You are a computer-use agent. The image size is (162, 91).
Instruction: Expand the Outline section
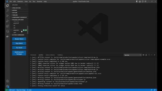click(x=19, y=13)
